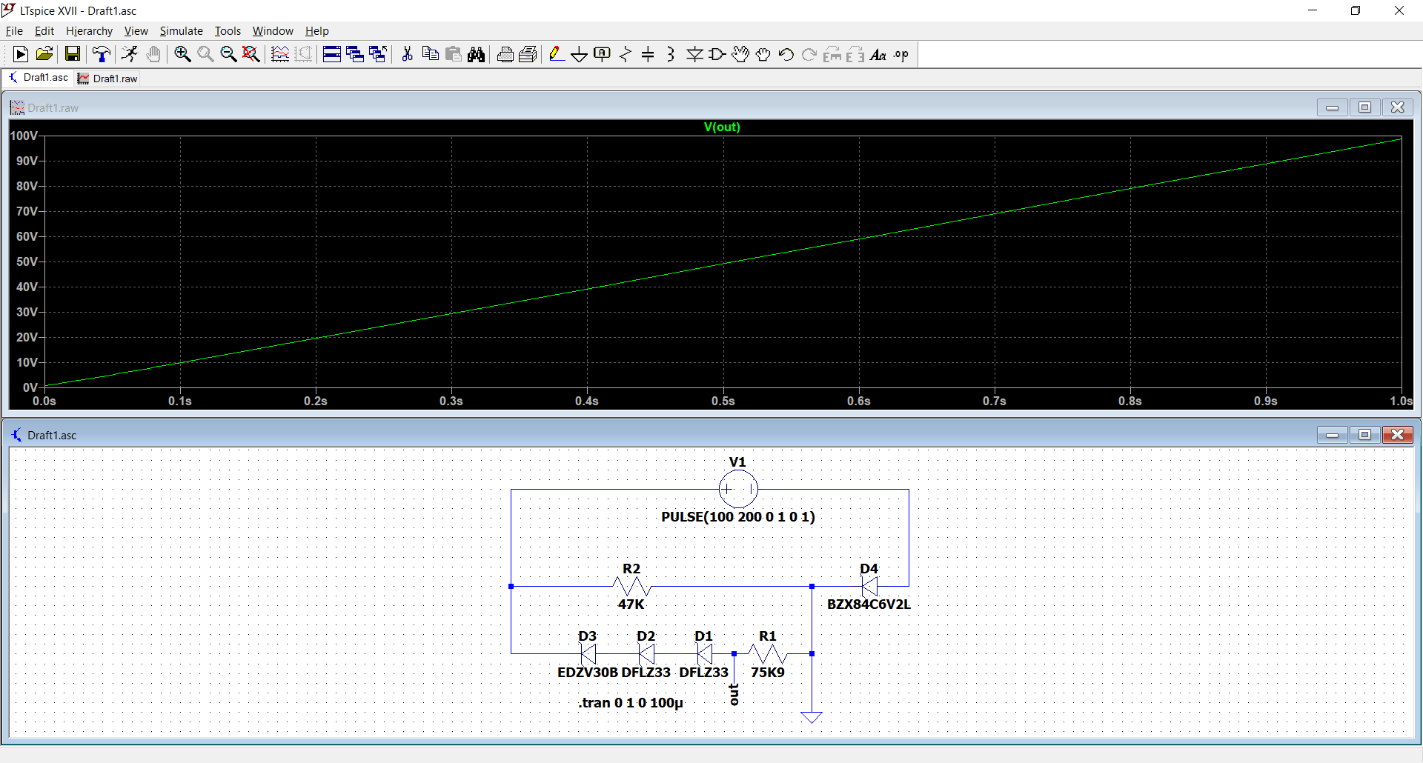Click the close all windows toolbar icon

pyautogui.click(x=378, y=54)
